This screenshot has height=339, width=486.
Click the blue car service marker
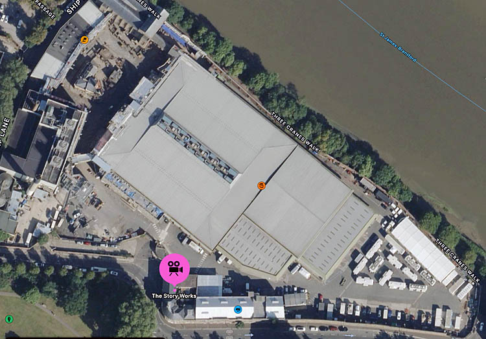point(238,309)
